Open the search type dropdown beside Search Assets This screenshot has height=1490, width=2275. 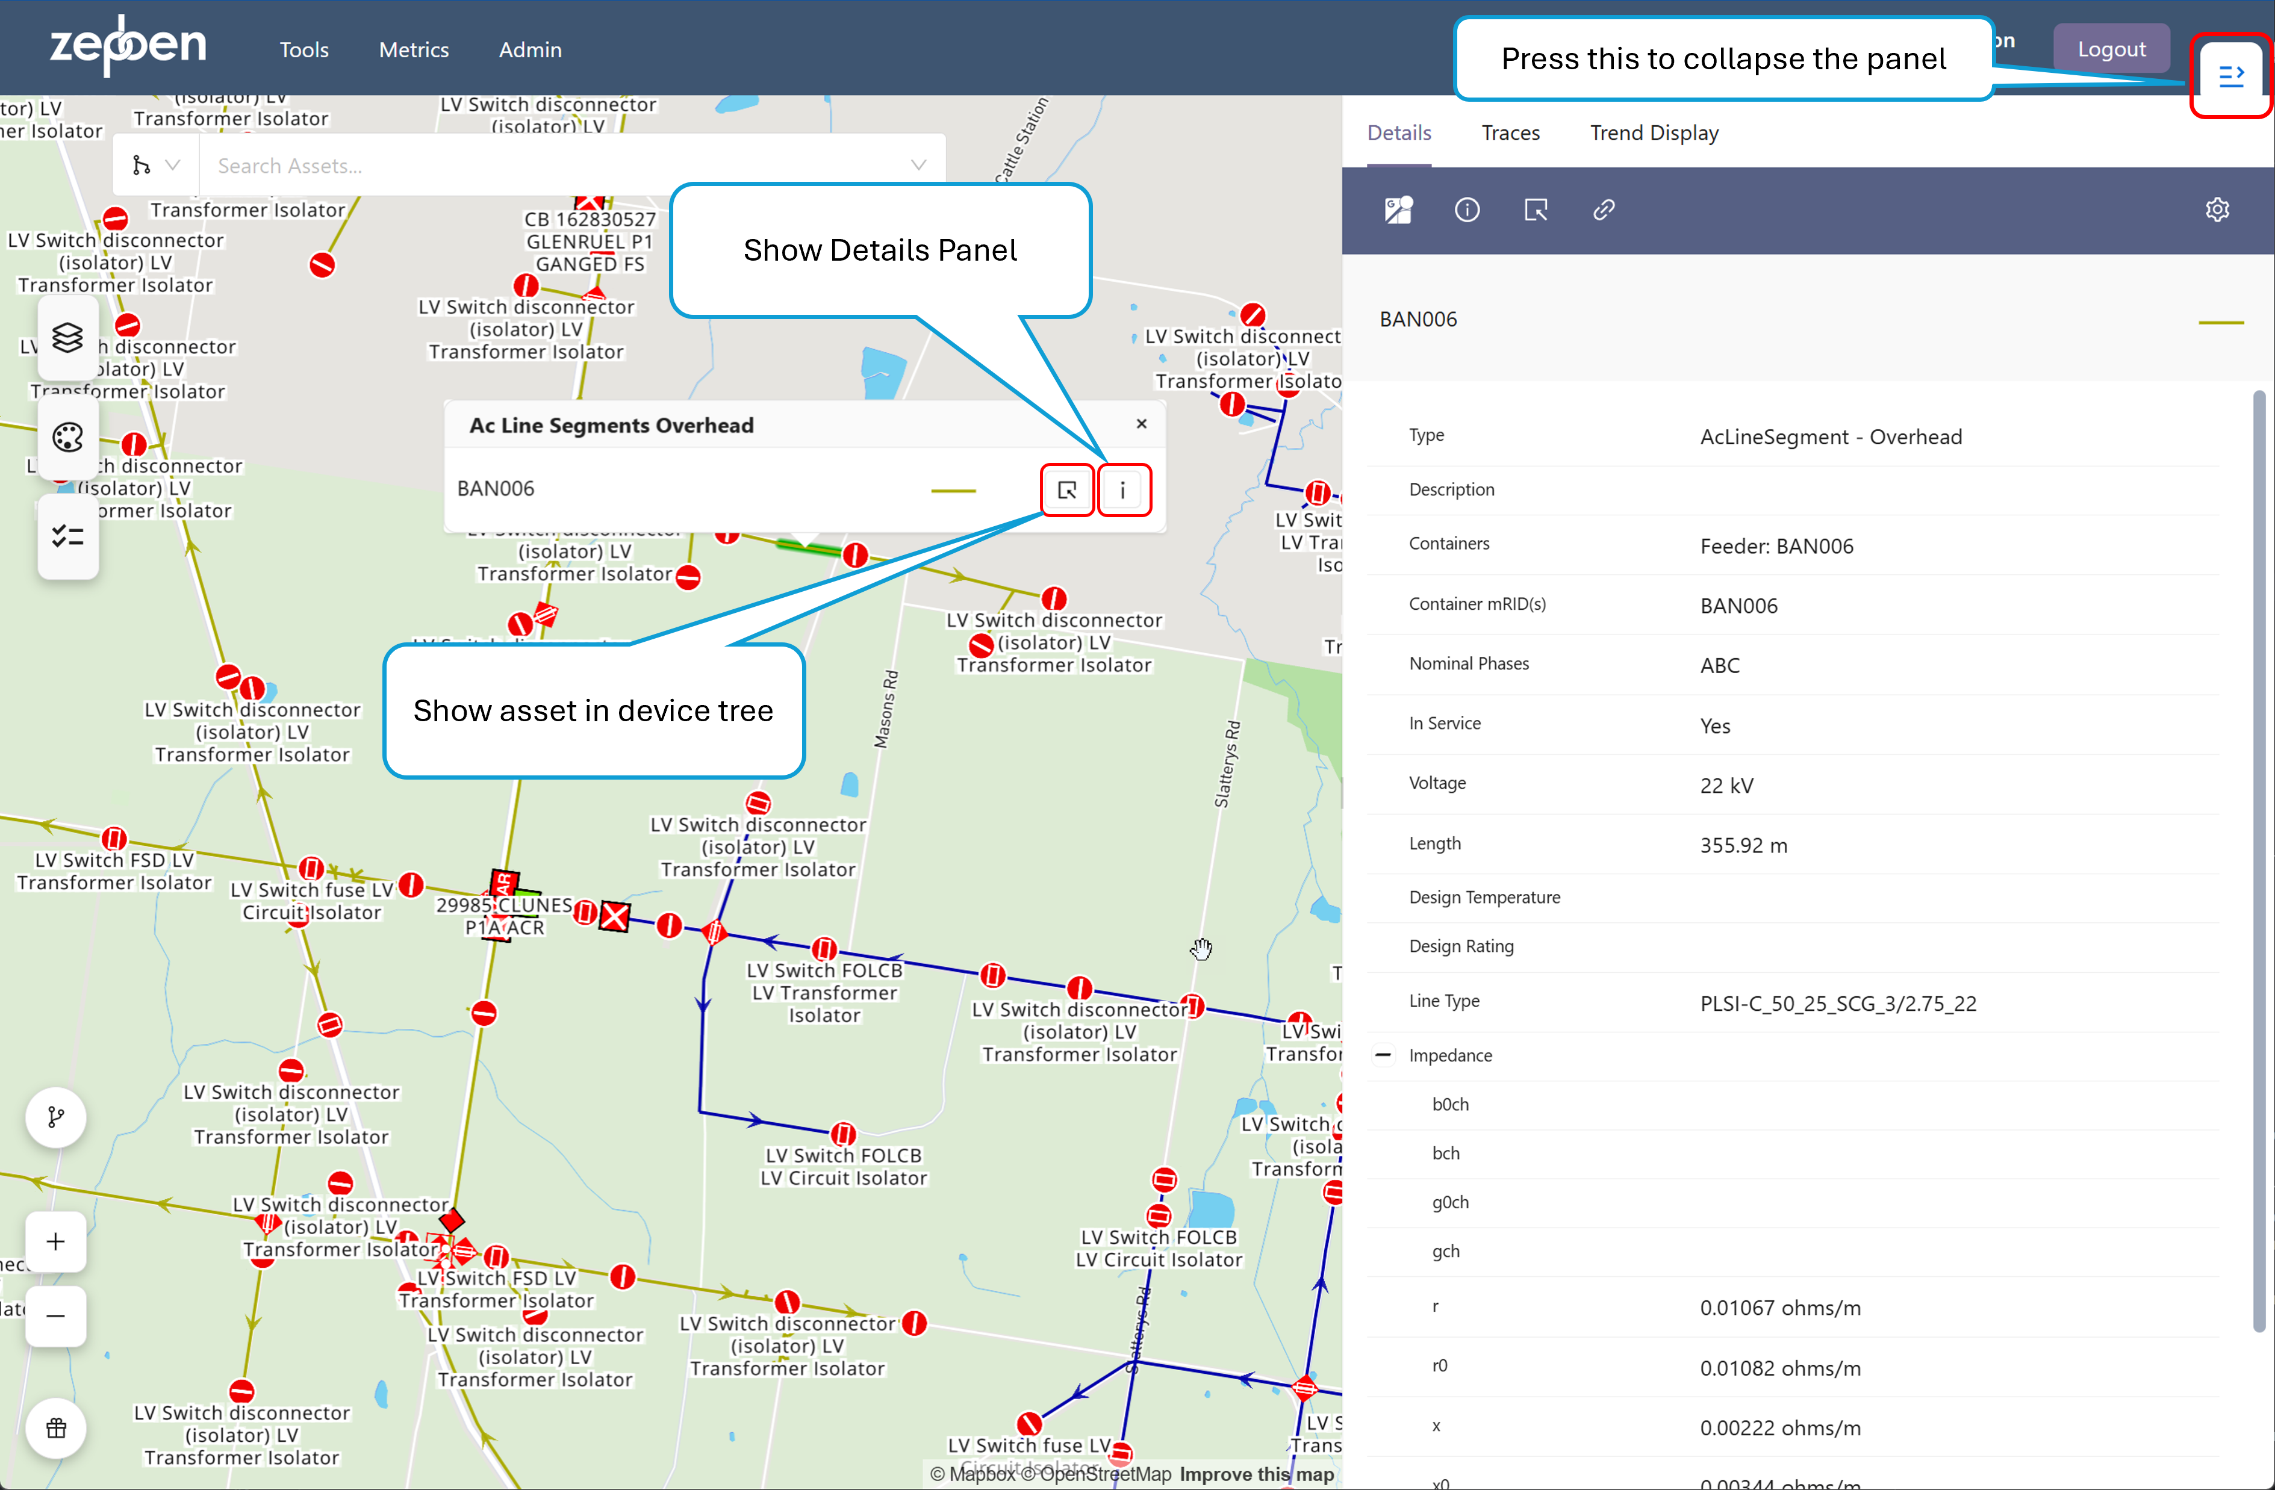coord(156,166)
